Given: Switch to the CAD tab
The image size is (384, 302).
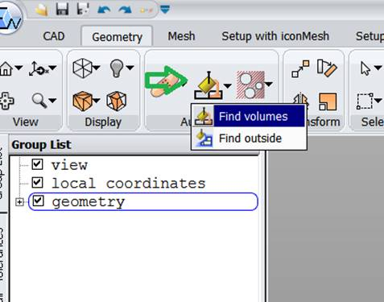Looking at the screenshot, I should [54, 36].
